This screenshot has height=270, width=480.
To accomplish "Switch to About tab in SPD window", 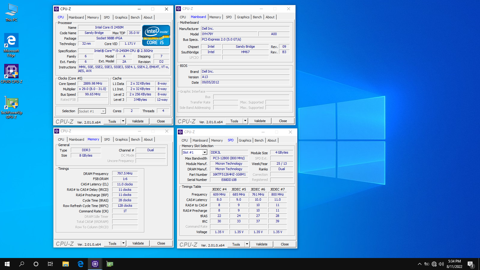I will pos(272,140).
